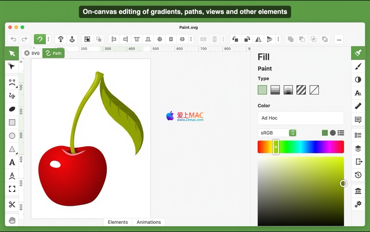The width and height of the screenshot is (370, 232).
Task: Select the Text tool
Action: coord(12,162)
